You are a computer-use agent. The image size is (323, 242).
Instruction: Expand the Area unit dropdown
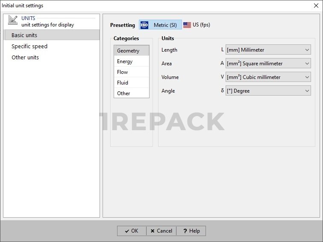(x=268, y=64)
